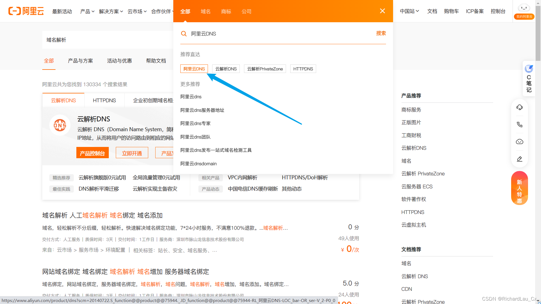Open 商标服务 in product recommendations

click(411, 110)
